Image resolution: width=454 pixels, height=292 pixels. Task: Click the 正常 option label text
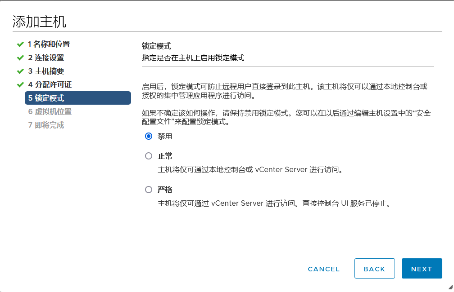coord(165,156)
